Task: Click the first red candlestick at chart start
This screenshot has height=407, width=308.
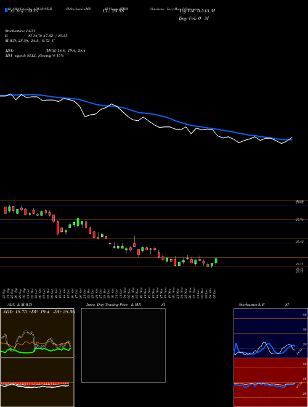Action: (5, 210)
